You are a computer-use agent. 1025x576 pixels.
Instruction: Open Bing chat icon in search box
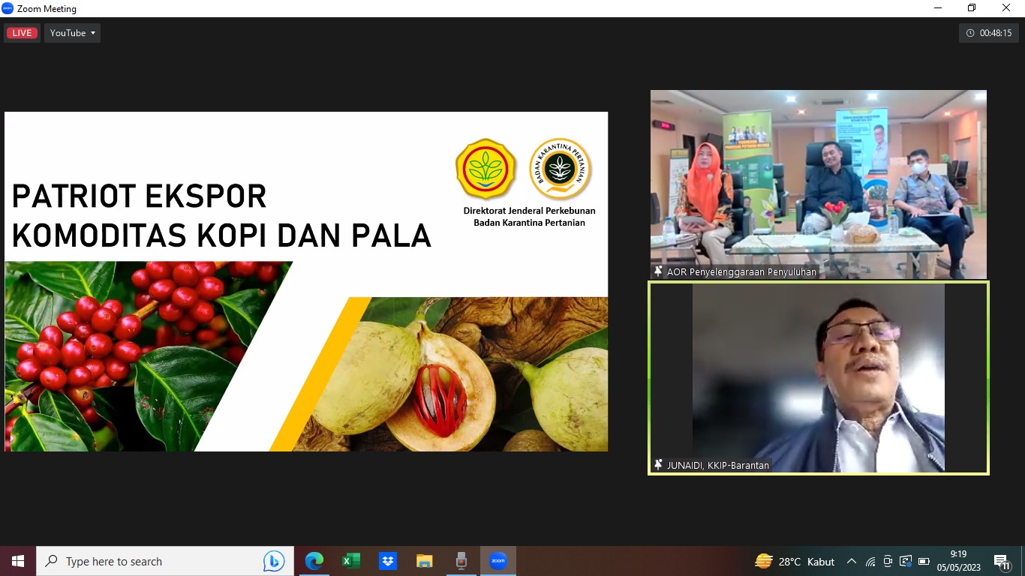pos(274,561)
